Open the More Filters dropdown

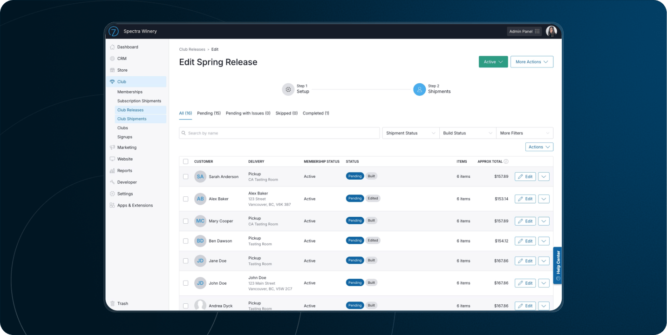(x=525, y=133)
